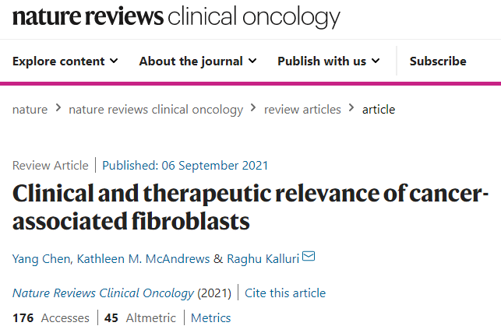Click the Published 06 September 2021 date

[x=185, y=166]
